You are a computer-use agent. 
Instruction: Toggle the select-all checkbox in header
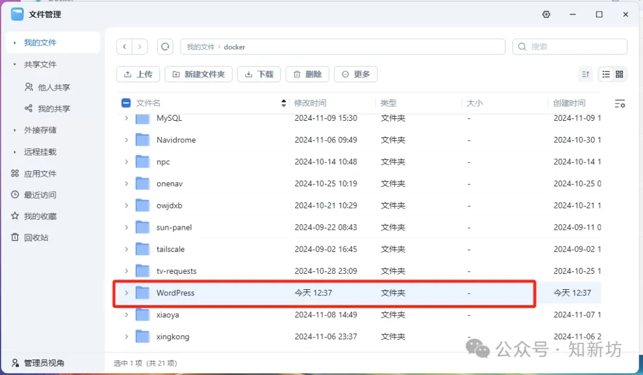tap(126, 103)
